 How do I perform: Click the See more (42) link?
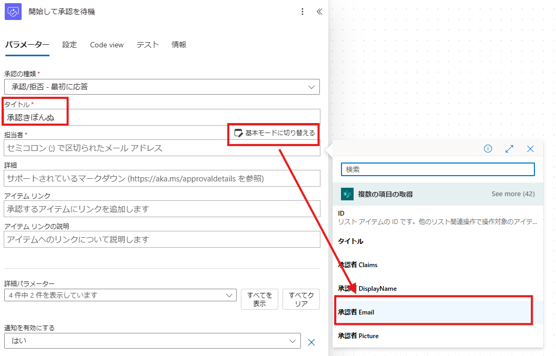pos(513,194)
